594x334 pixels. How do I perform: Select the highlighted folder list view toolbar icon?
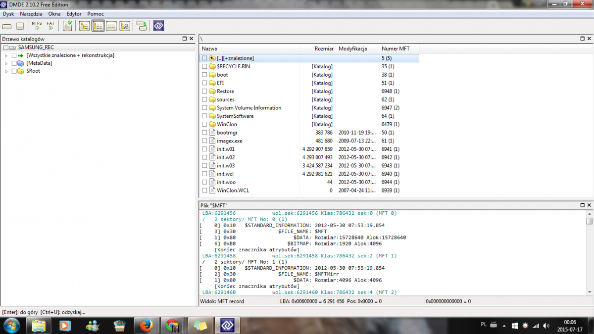98,26
